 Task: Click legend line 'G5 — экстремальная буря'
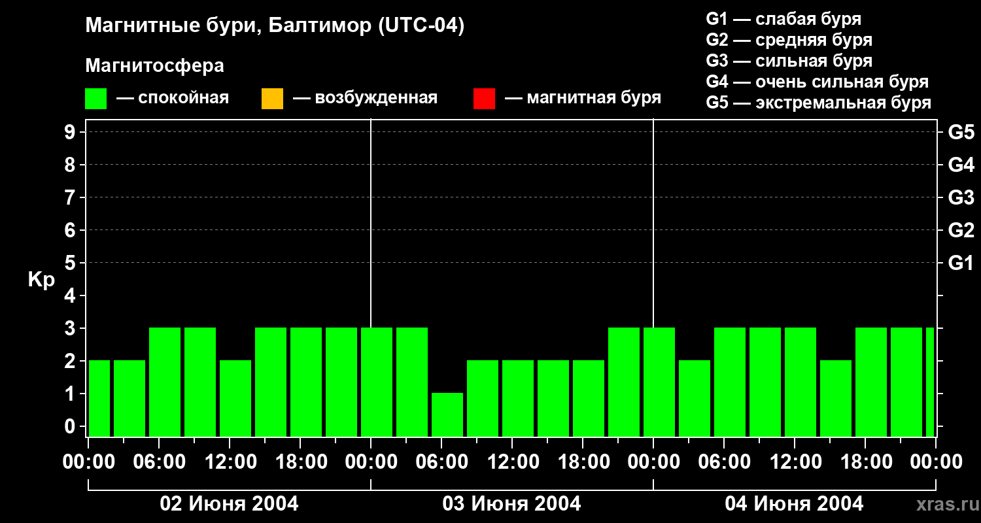(819, 103)
